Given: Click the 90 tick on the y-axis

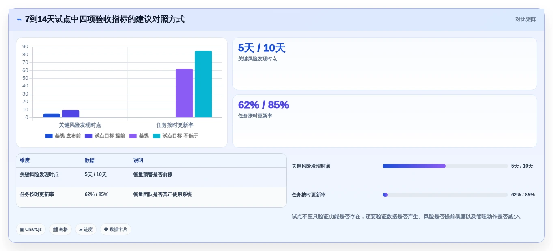Looking at the screenshot, I should 25,47.
